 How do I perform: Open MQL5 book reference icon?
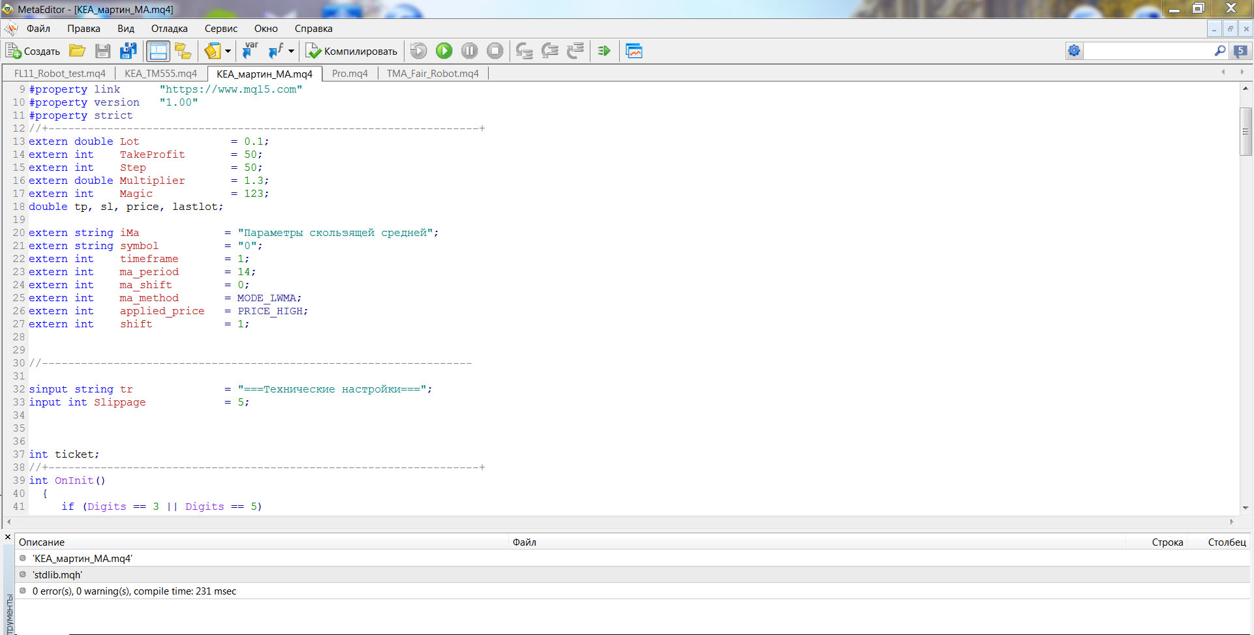tap(212, 51)
